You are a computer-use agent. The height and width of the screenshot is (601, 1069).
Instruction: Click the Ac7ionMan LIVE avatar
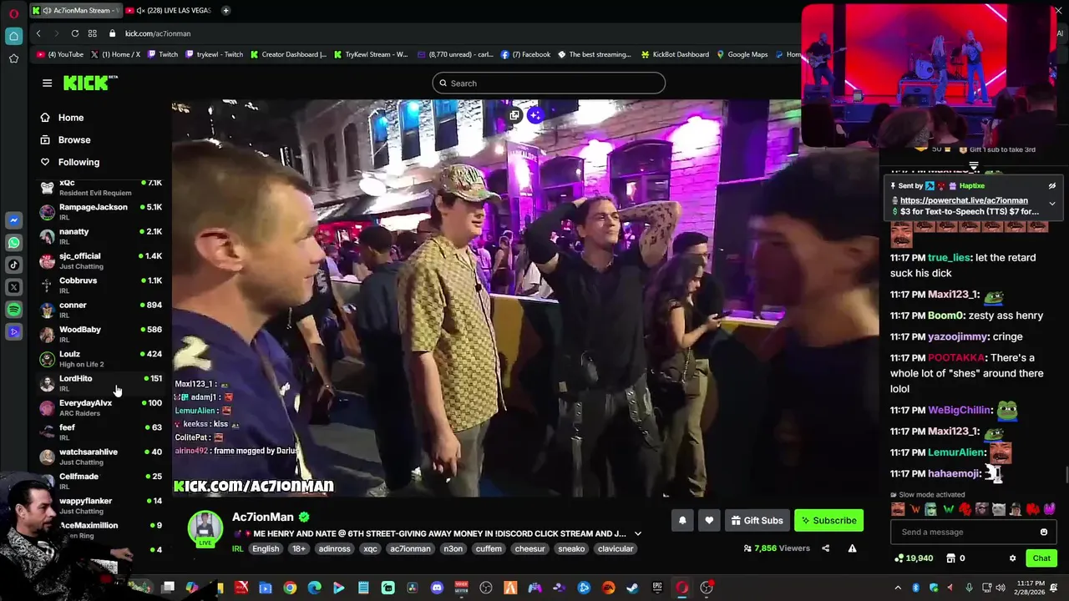point(205,528)
